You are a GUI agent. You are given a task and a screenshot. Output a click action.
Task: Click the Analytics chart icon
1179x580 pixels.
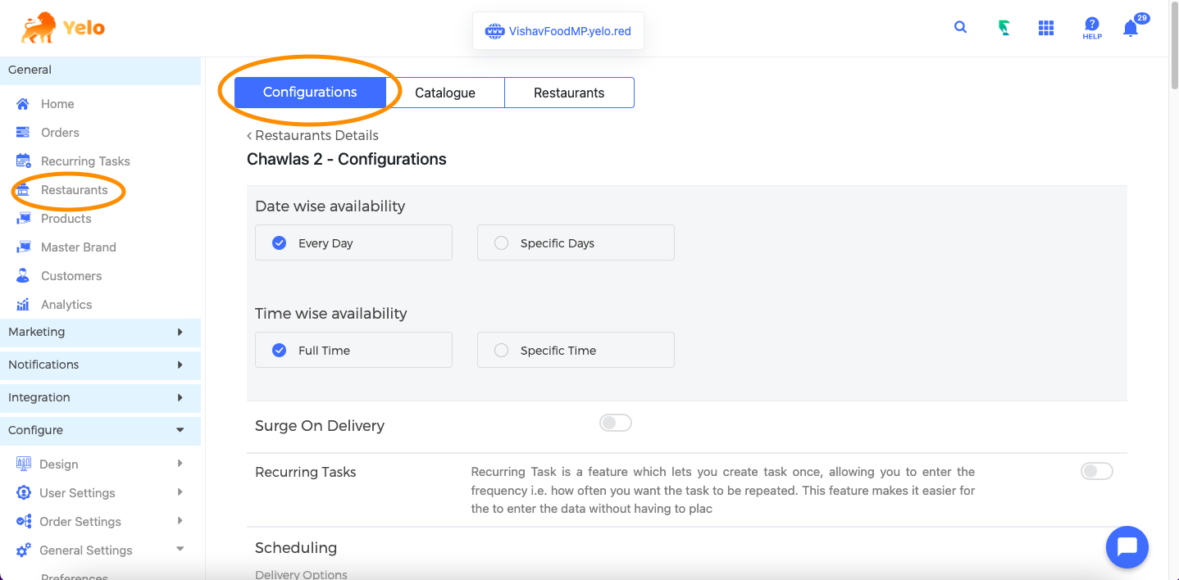pyautogui.click(x=23, y=305)
